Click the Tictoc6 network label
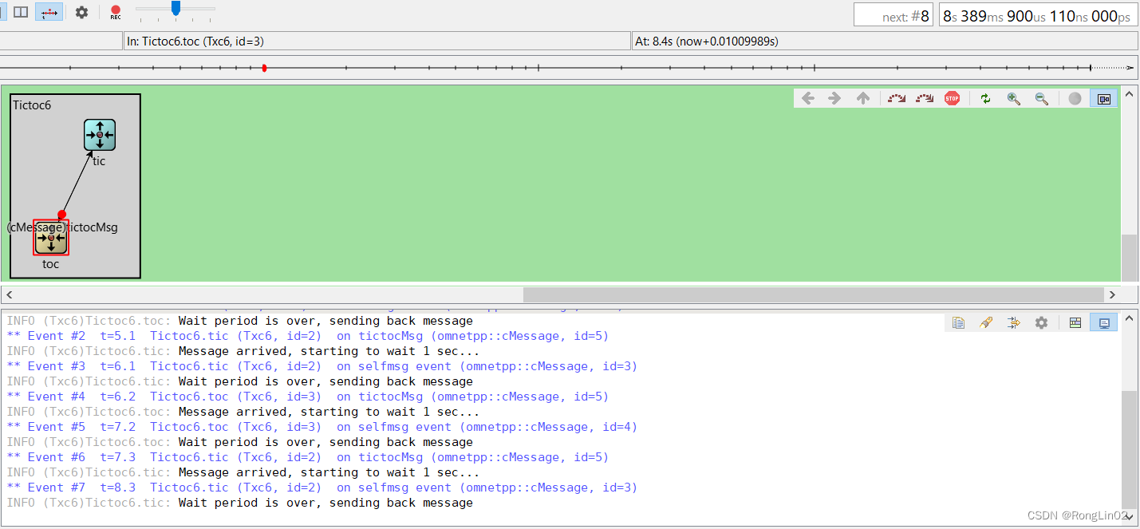The width and height of the screenshot is (1140, 529). 32,105
